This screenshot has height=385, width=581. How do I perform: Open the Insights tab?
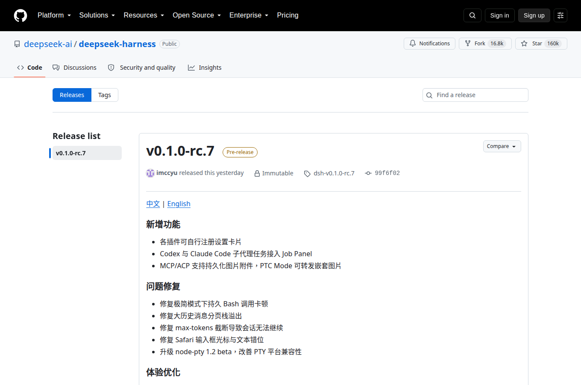point(205,68)
